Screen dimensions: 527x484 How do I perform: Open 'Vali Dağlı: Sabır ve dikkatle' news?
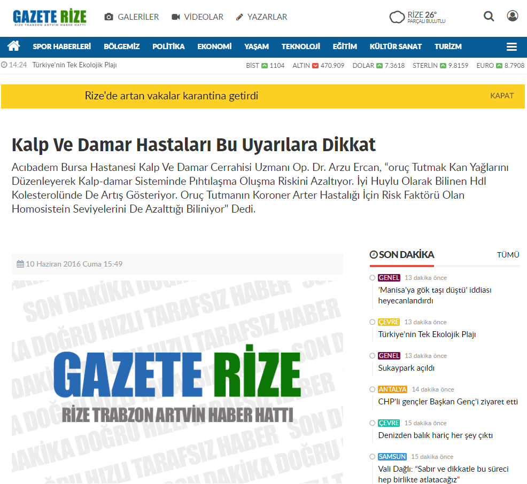(443, 474)
